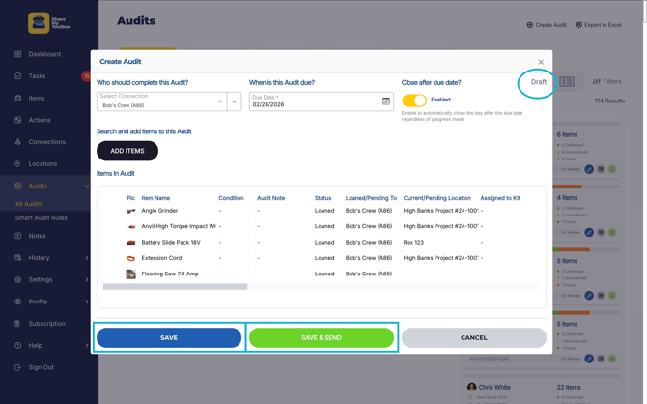Click the Battery Slide Pack picture

[130, 243]
